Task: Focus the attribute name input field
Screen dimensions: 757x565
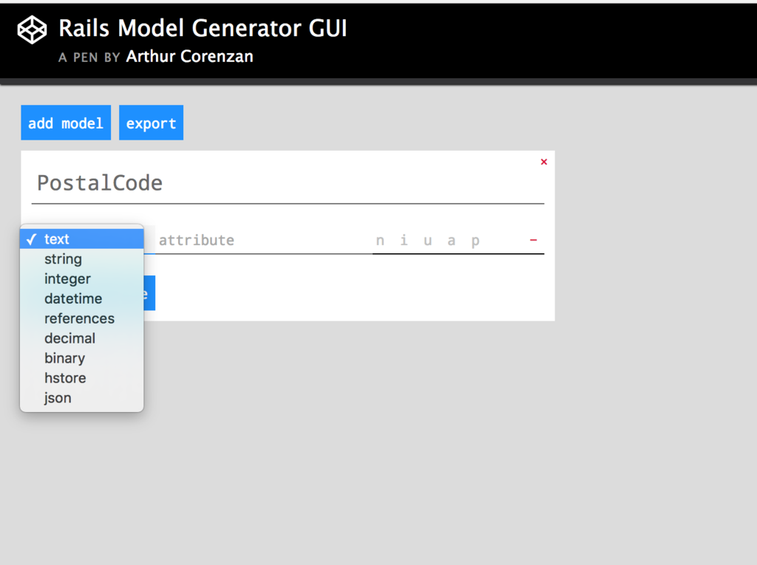Action: [x=264, y=240]
